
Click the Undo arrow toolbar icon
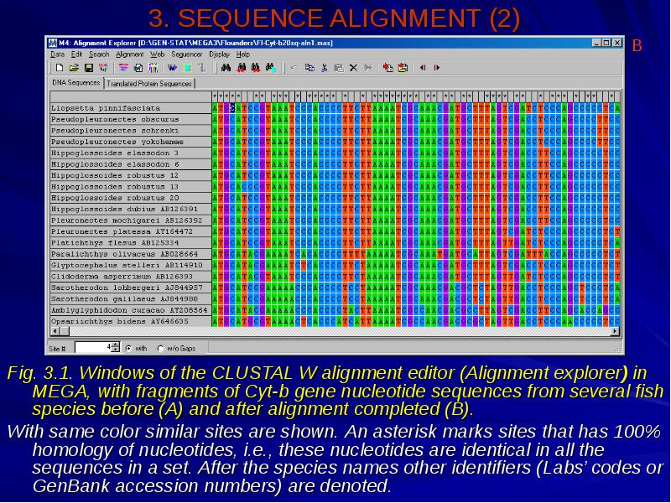295,67
